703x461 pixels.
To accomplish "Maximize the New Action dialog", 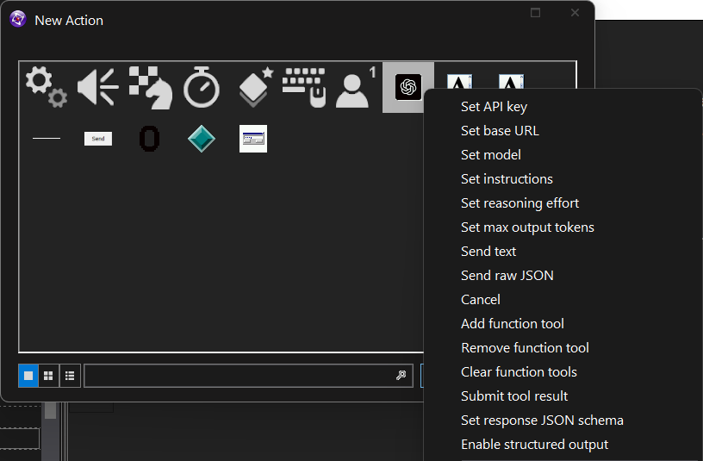I will pyautogui.click(x=535, y=13).
